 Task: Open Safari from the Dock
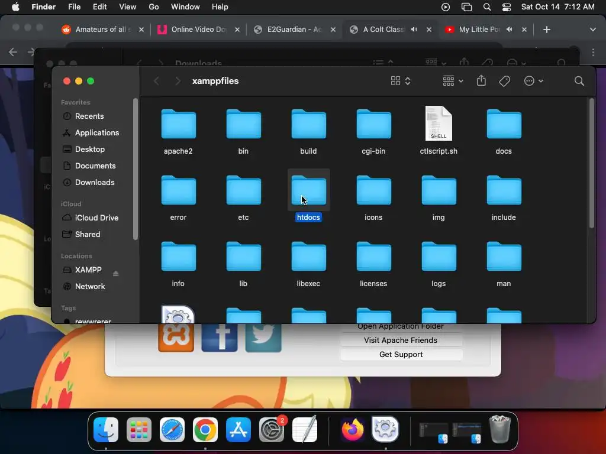(x=172, y=430)
